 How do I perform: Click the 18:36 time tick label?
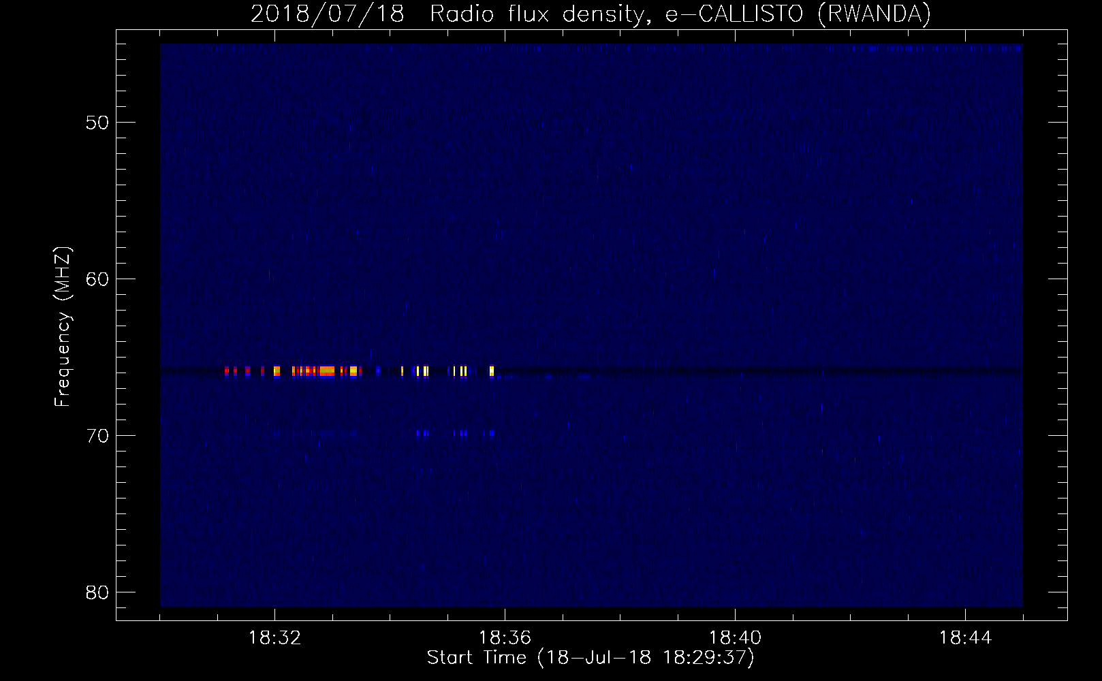505,638
